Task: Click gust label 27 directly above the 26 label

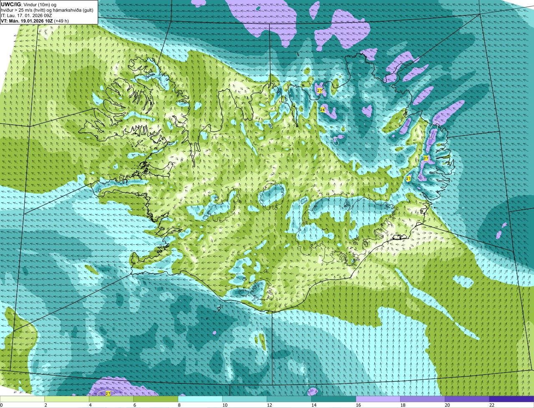Action: coord(320,91)
